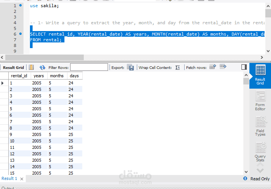Sort by the days column header
The width and height of the screenshot is (271, 189).
tap(75, 76)
